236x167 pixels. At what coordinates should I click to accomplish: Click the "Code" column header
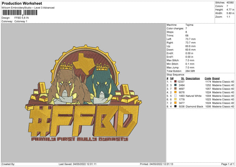tap(208, 78)
